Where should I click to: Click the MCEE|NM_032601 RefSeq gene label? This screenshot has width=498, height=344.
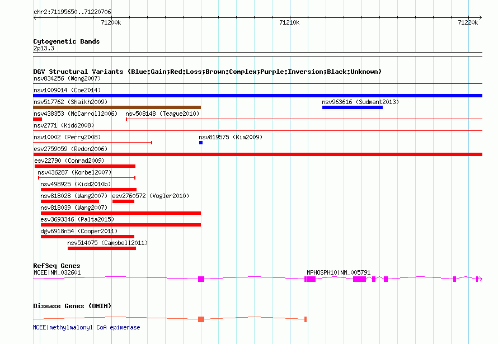57,272
